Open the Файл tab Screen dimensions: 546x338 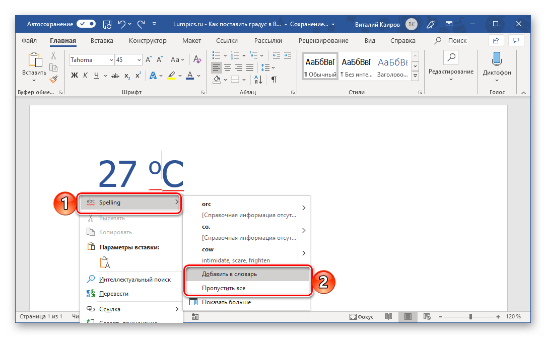(x=29, y=41)
